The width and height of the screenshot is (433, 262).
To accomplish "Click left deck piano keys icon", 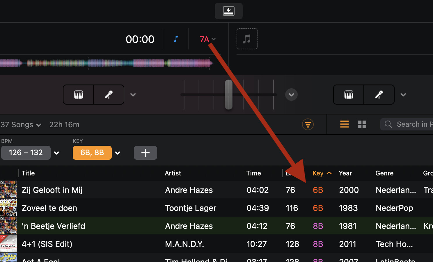I will [x=79, y=95].
